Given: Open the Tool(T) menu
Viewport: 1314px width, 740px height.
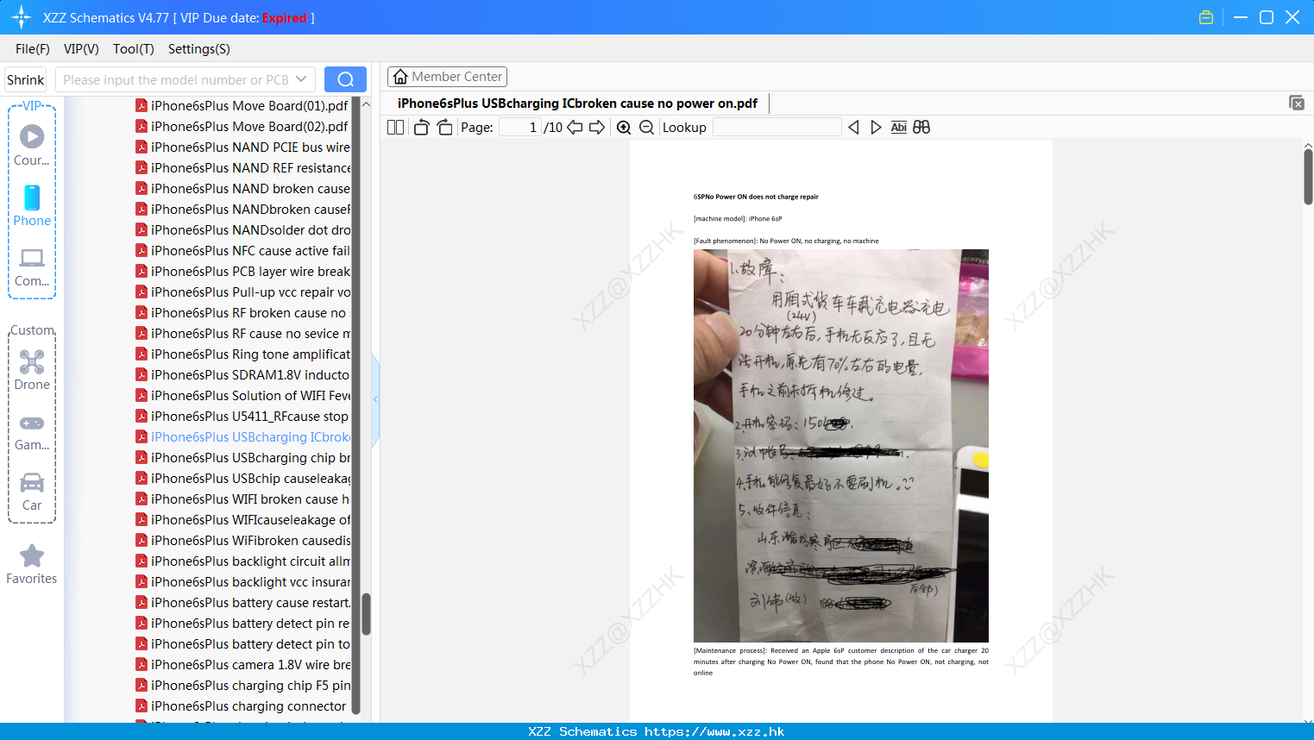Looking at the screenshot, I should [134, 49].
